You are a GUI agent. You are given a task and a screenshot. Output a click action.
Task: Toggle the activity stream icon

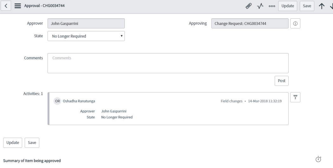click(260, 6)
